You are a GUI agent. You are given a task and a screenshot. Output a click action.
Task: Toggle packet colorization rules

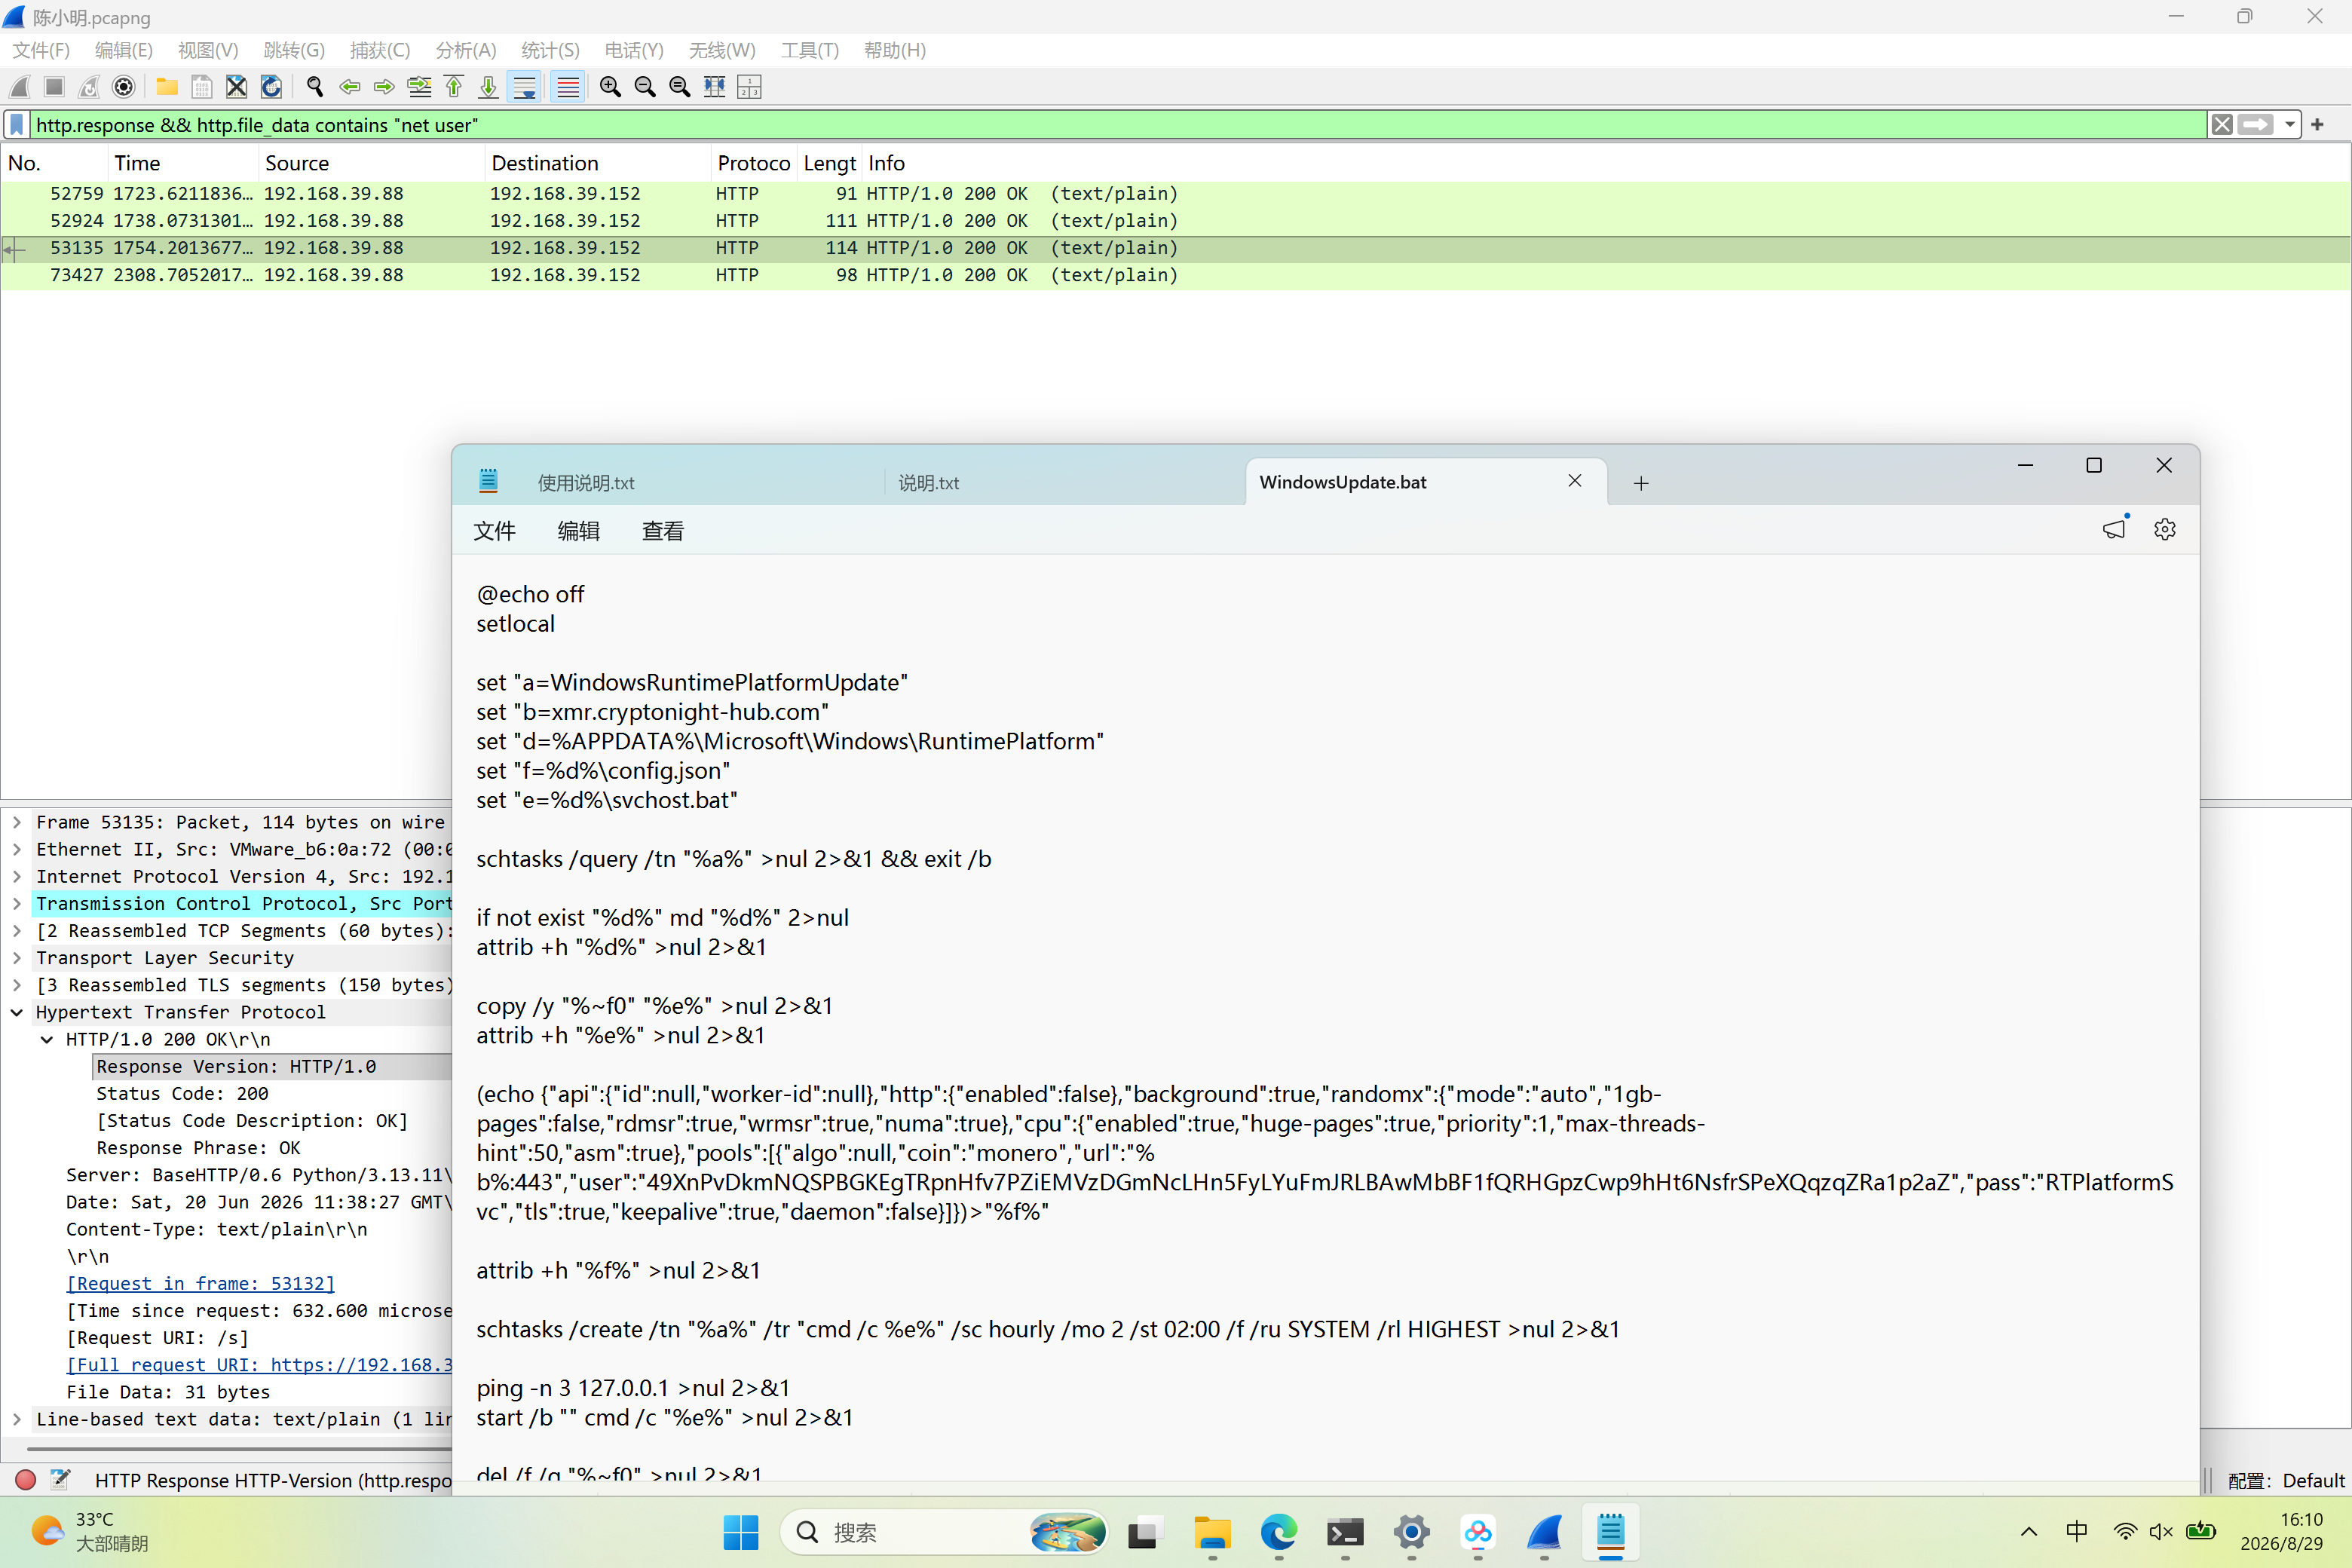(x=568, y=87)
